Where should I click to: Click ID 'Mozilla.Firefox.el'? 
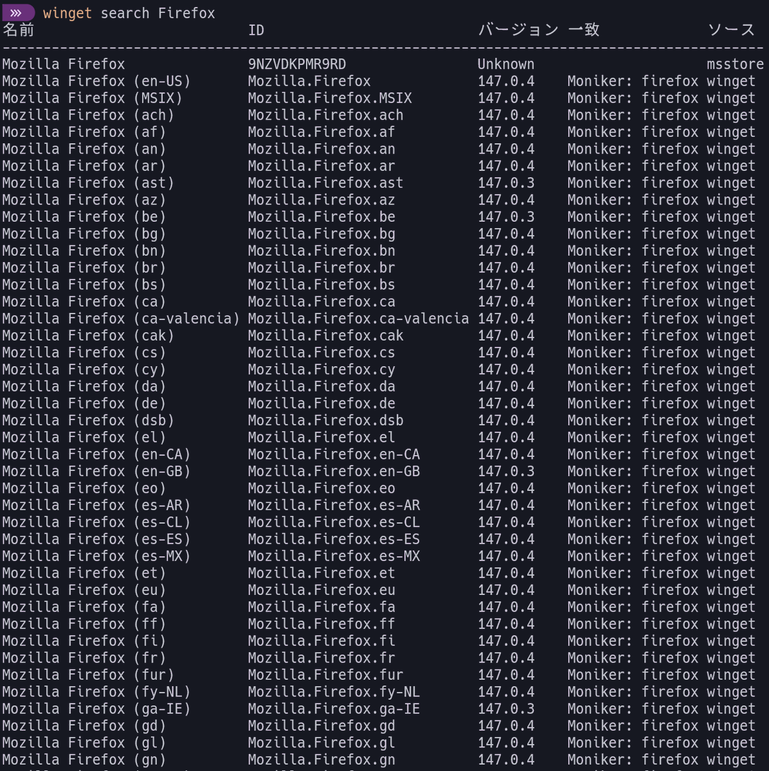[321, 438]
